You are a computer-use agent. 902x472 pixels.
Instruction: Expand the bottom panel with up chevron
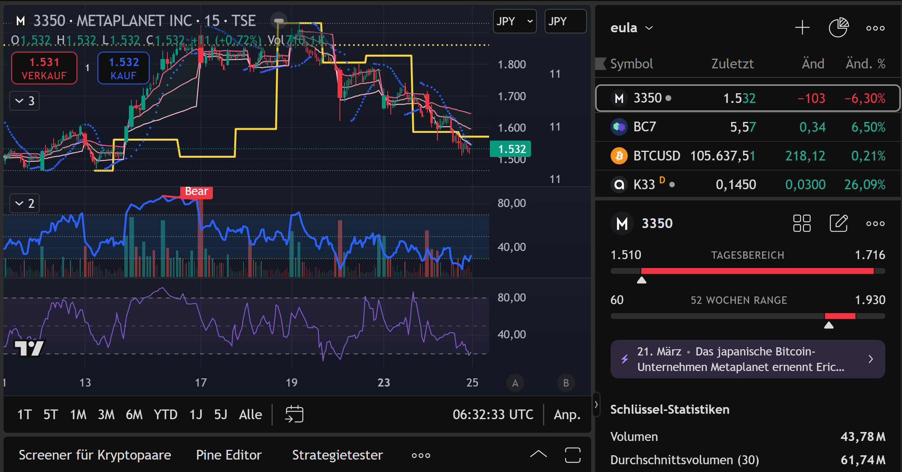538,454
